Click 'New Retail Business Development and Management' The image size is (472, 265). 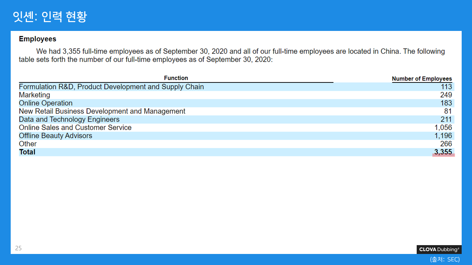tap(102, 111)
